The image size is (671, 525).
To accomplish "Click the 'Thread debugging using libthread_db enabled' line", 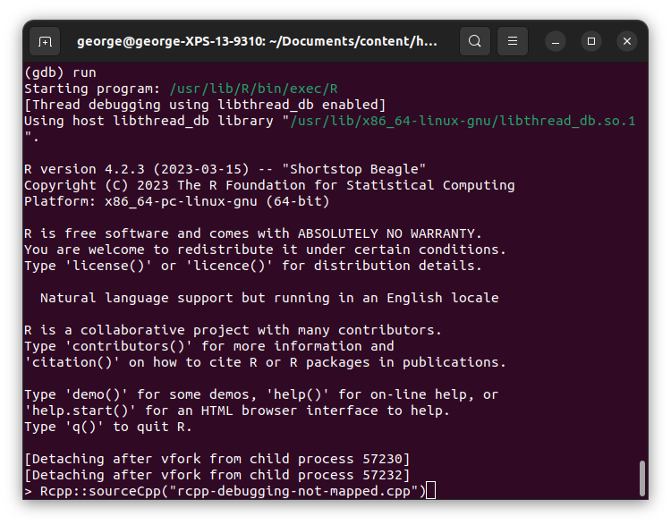I will pos(205,105).
